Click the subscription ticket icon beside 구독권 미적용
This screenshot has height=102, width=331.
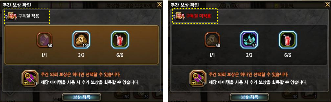(178, 16)
